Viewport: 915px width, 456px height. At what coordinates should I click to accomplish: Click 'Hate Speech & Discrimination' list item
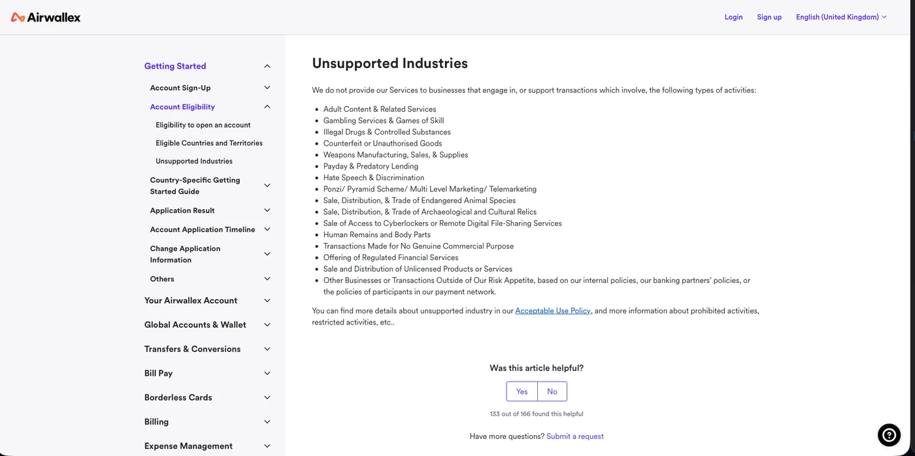[x=374, y=178]
